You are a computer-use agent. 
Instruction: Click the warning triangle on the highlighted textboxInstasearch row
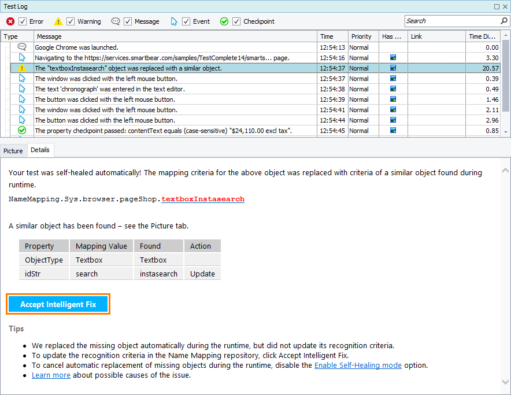pyautogui.click(x=21, y=68)
